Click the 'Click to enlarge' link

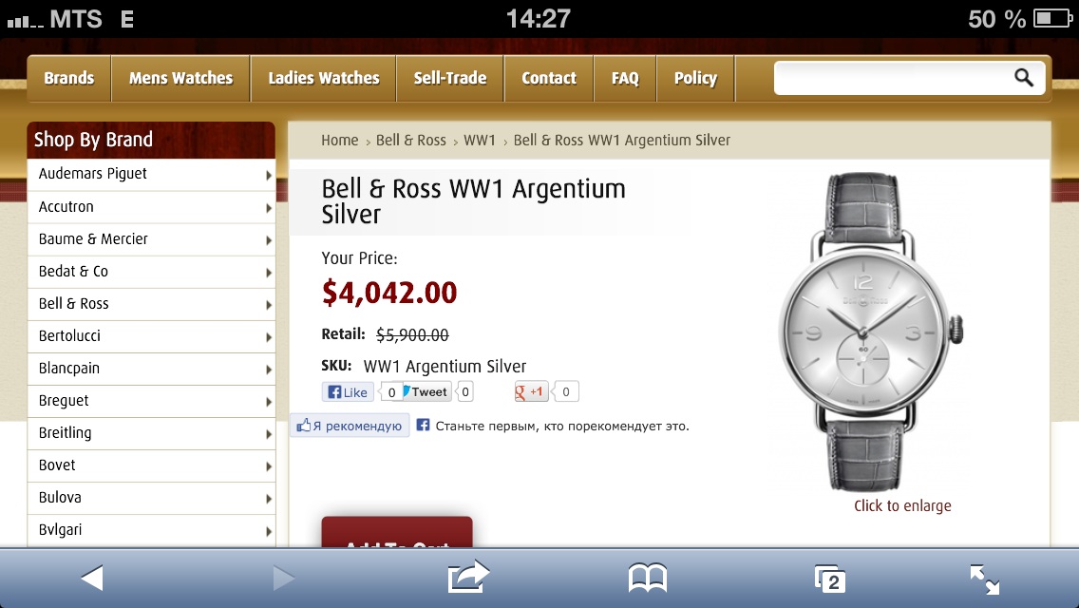coord(902,505)
